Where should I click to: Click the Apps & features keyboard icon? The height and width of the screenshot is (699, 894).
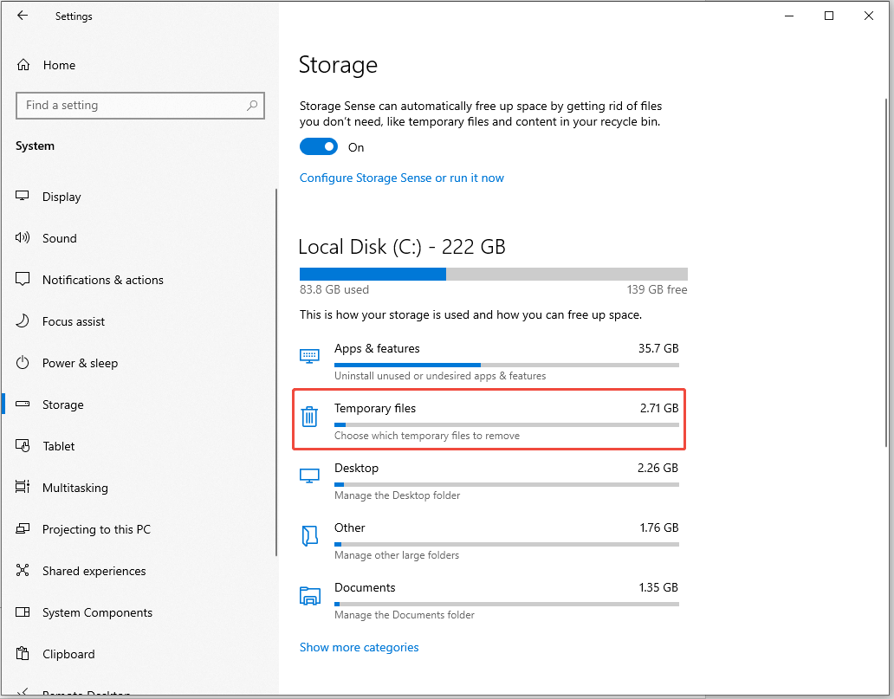tap(309, 356)
